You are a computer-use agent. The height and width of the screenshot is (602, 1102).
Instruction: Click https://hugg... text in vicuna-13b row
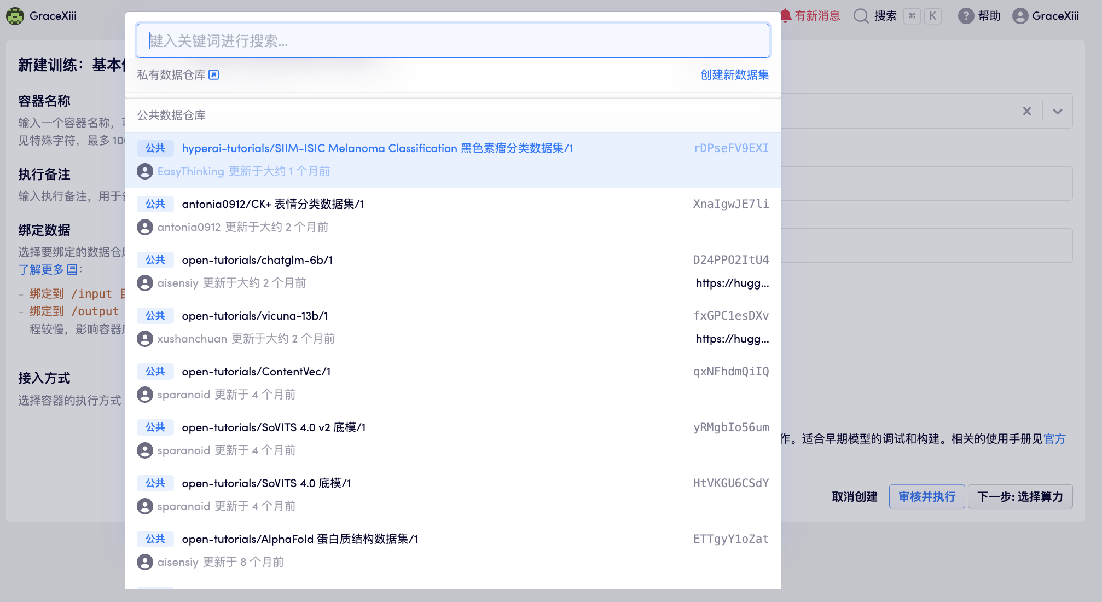point(732,339)
